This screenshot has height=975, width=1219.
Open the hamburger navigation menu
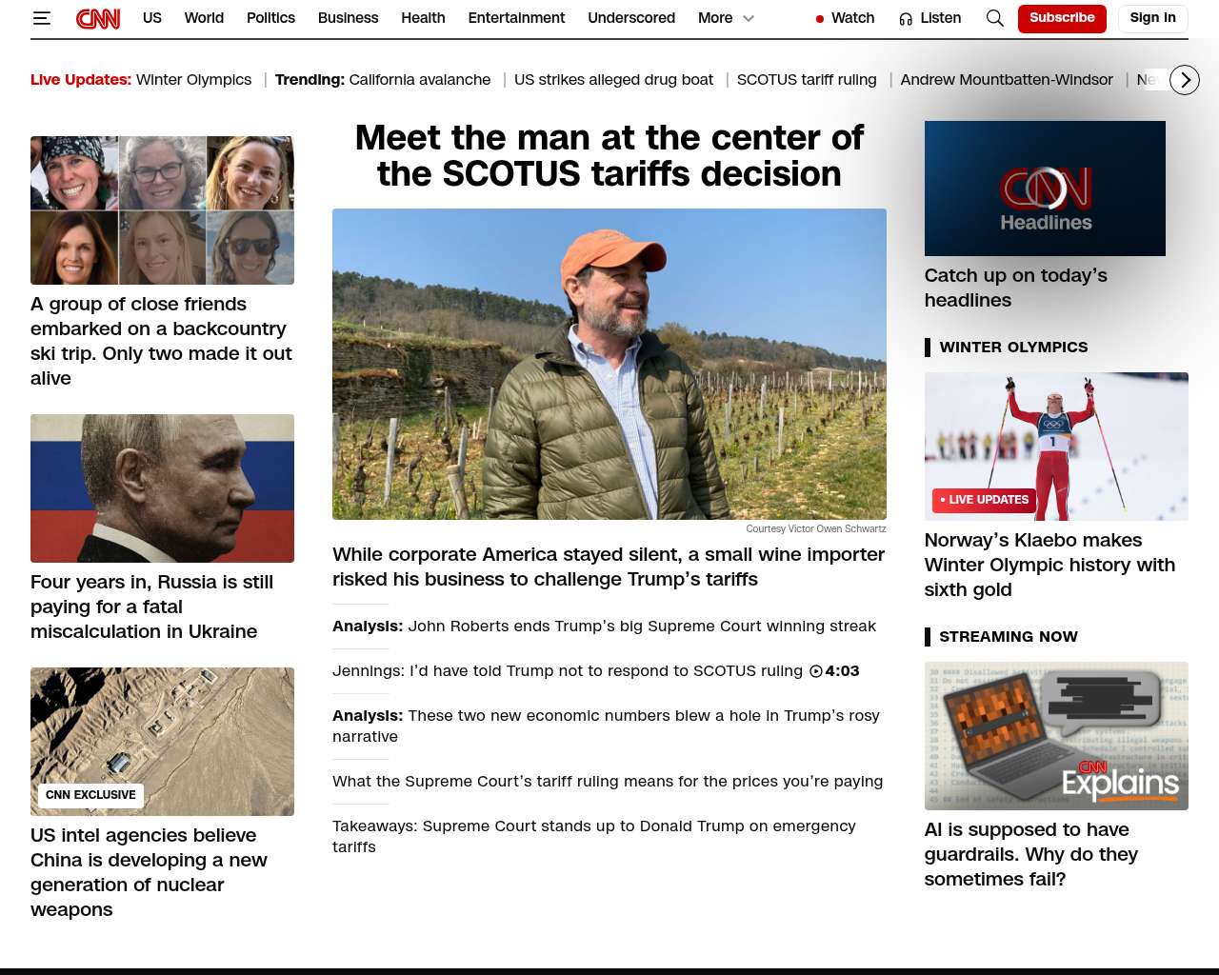(x=41, y=18)
